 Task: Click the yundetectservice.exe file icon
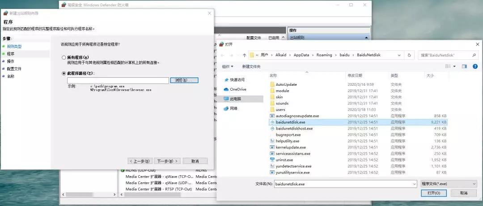(272, 166)
